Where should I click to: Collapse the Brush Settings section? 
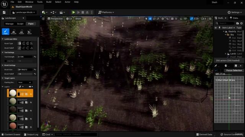click(x=3, y=65)
